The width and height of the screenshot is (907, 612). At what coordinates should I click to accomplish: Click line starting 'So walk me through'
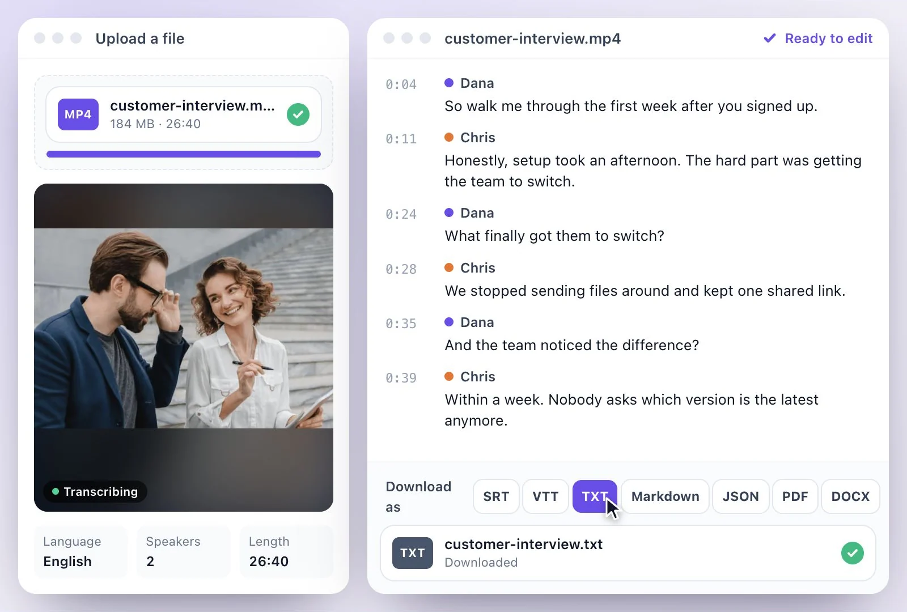631,106
